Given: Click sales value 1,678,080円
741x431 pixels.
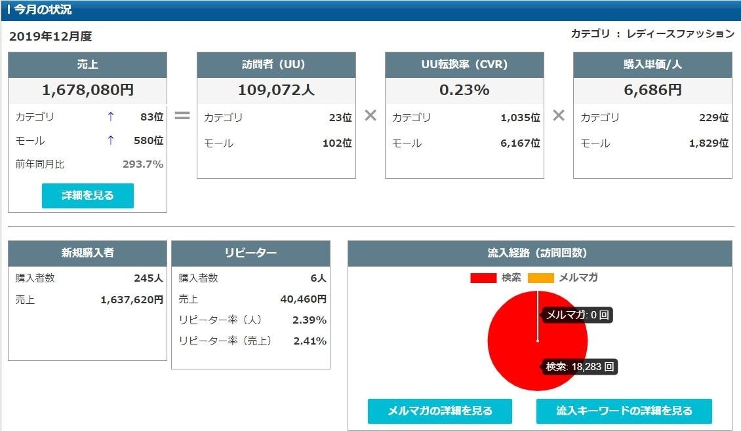Looking at the screenshot, I should tap(88, 90).
